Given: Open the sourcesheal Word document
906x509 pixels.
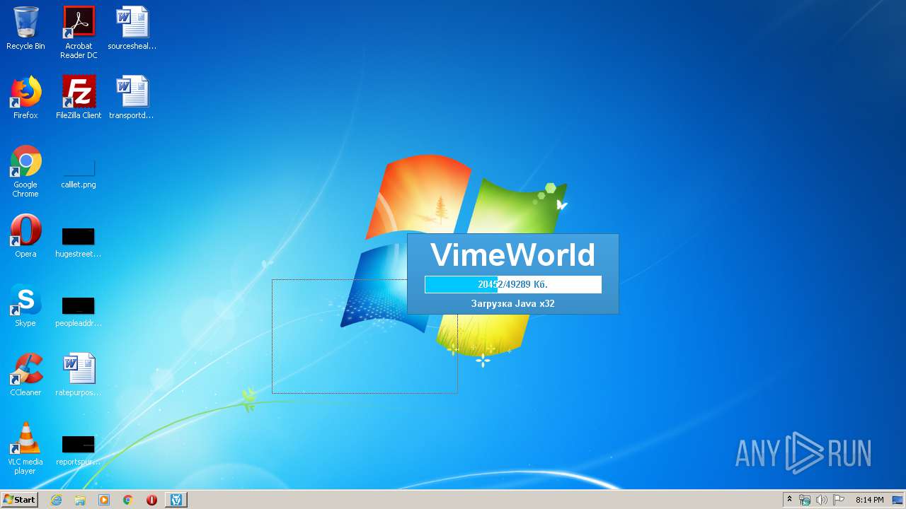Looking at the screenshot, I should tap(132, 28).
